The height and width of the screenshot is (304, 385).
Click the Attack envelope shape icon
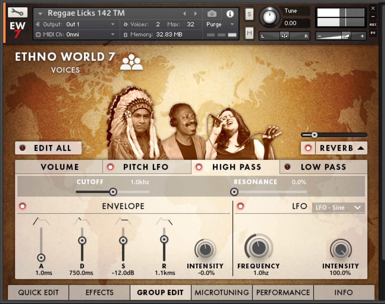coord(41,221)
